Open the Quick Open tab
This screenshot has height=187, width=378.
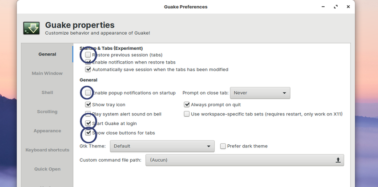coord(47,169)
